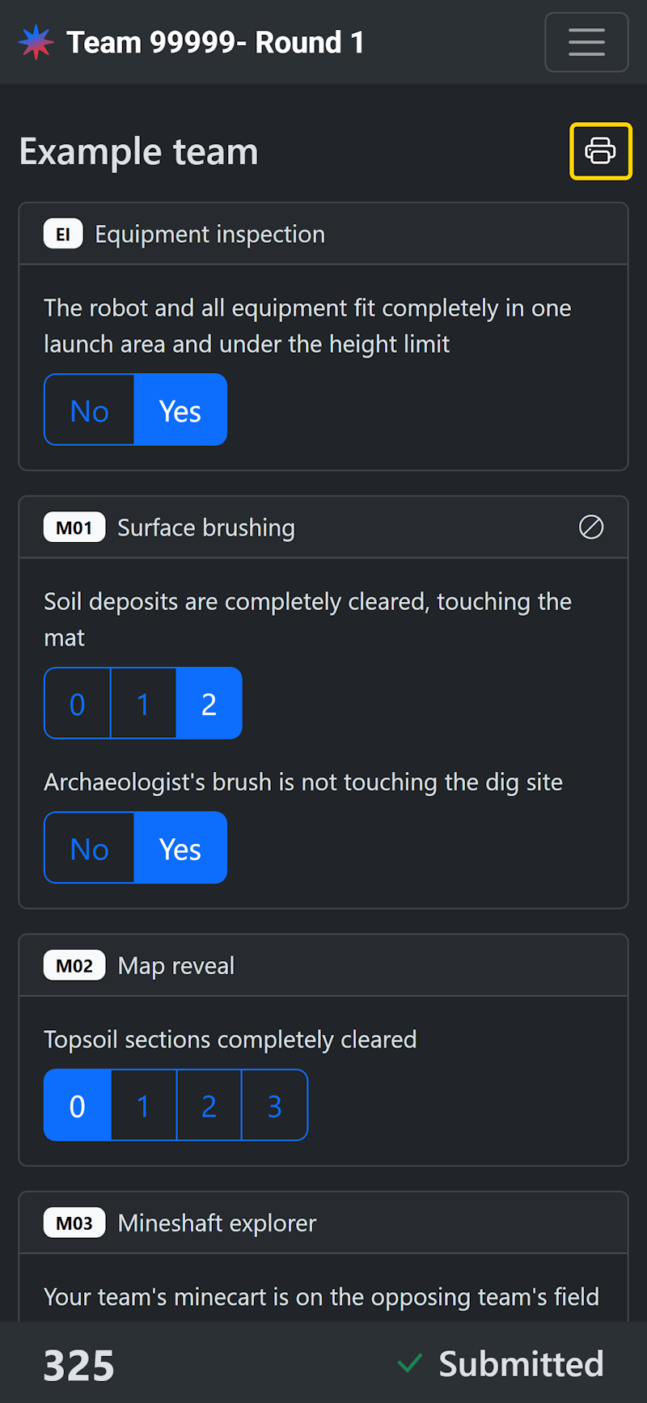Image resolution: width=647 pixels, height=1403 pixels.
Task: Click the colorful star app logo
Action: [36, 42]
